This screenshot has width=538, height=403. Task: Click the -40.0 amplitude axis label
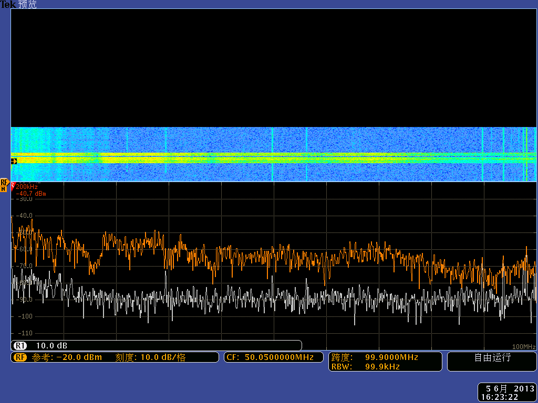(x=25, y=216)
